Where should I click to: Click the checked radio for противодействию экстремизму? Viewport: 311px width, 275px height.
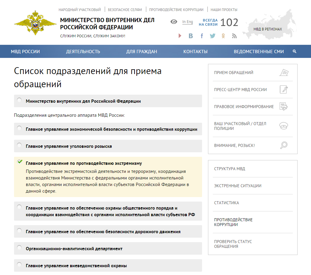pyautogui.click(x=20, y=162)
